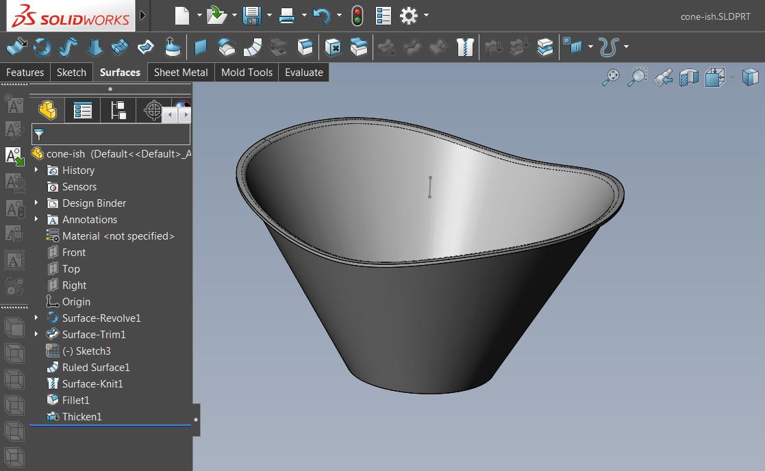Expand the History folder in tree
Image resolution: width=765 pixels, height=471 pixels.
click(36, 170)
